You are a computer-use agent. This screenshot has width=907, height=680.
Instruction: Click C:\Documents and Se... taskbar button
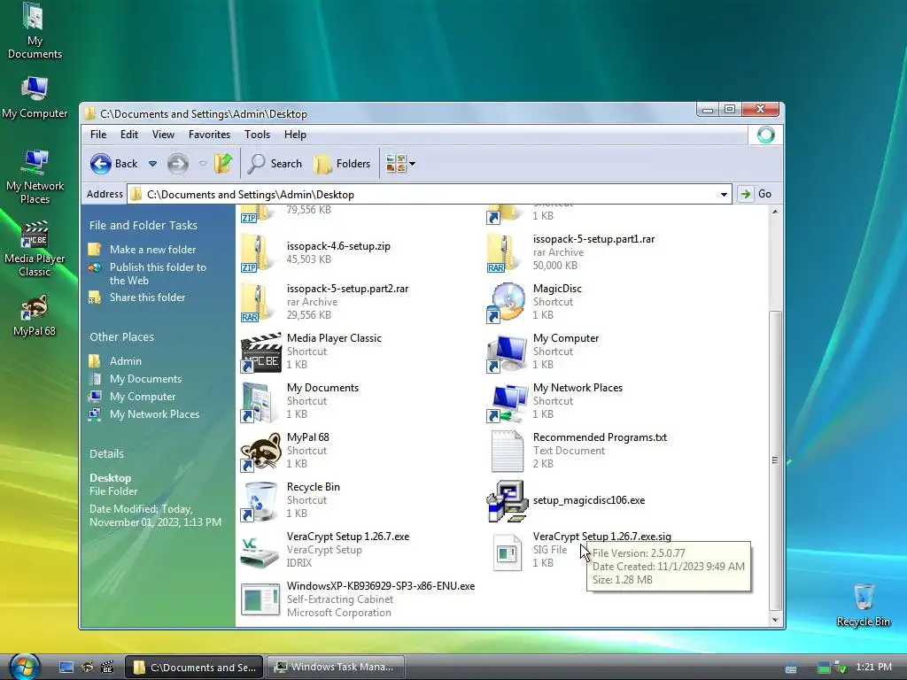pos(195,668)
